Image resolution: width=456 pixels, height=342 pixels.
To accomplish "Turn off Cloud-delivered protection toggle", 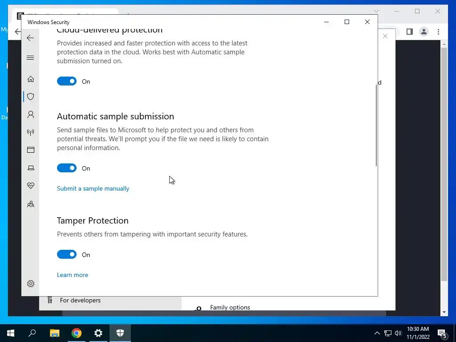I will [x=67, y=81].
